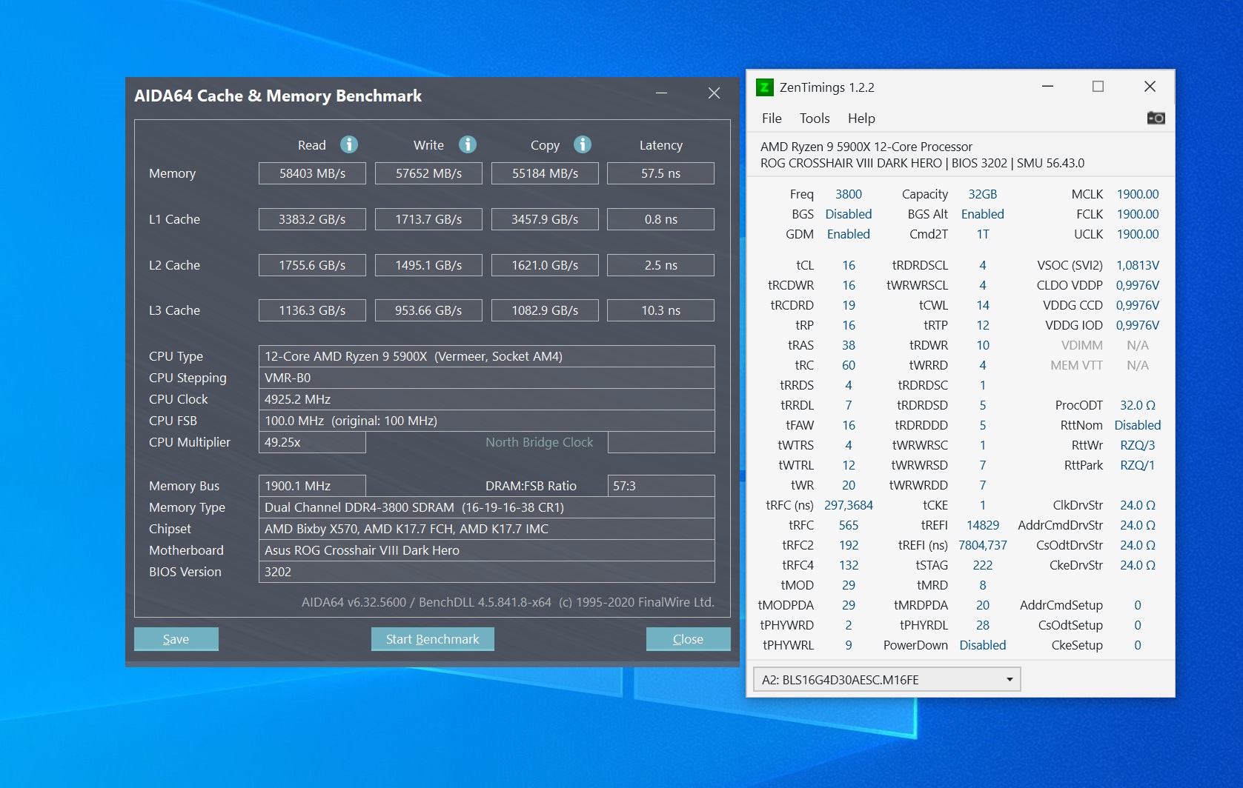This screenshot has height=788, width=1243.
Task: Open the Help menu in ZenTimings
Action: [x=861, y=118]
